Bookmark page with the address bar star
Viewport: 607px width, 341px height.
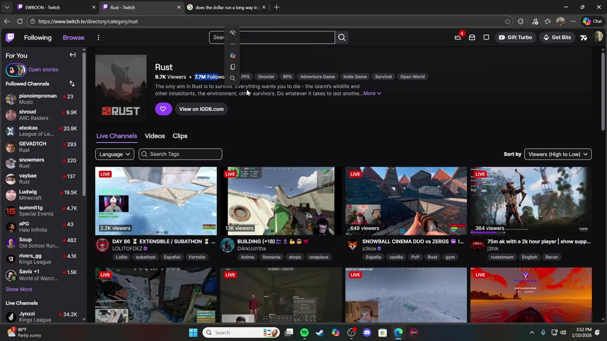pos(507,21)
